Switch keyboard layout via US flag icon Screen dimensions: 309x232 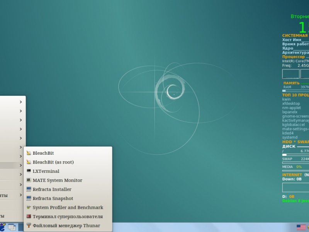(301, 227)
